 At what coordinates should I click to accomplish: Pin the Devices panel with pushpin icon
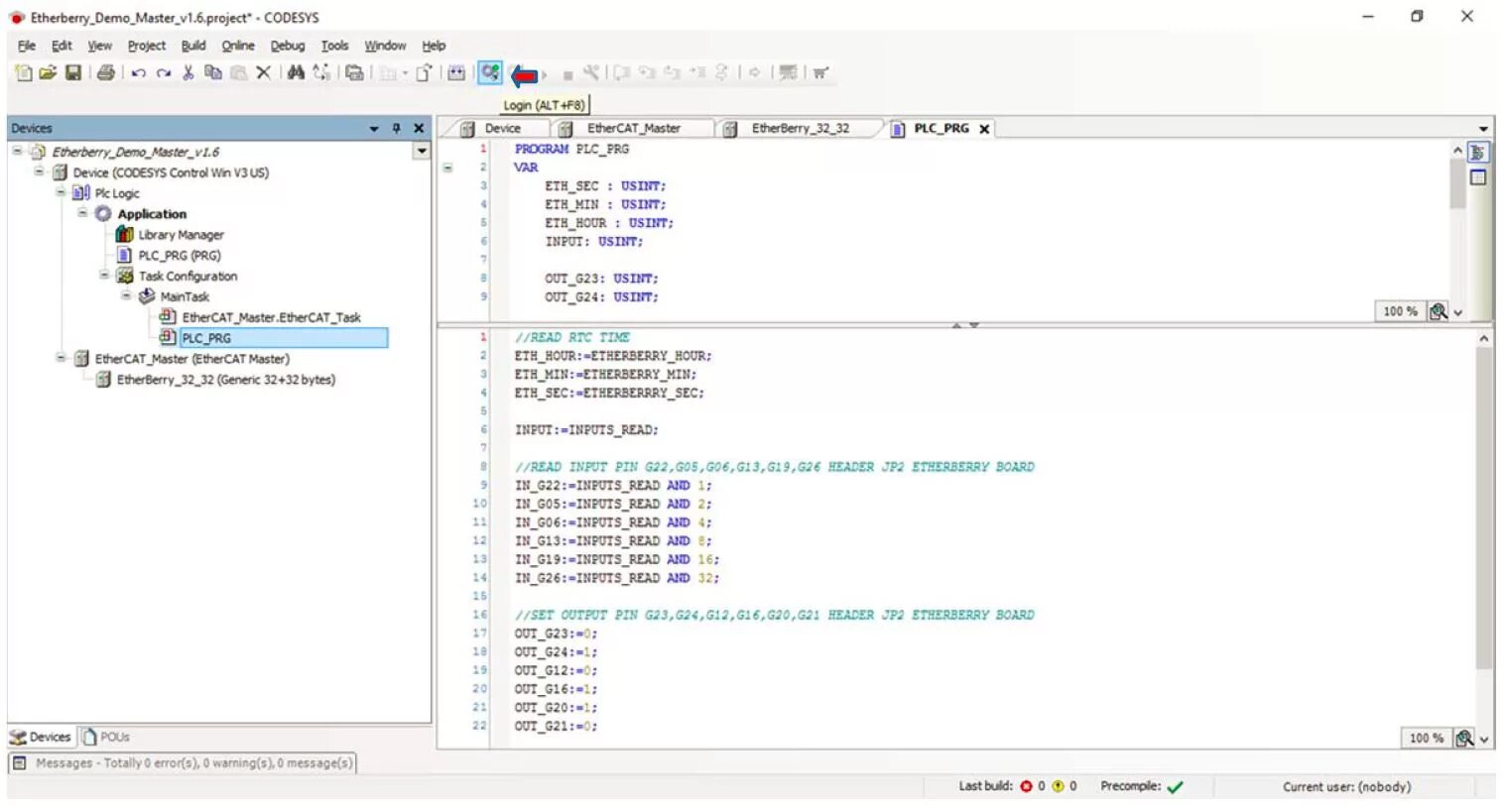click(396, 128)
